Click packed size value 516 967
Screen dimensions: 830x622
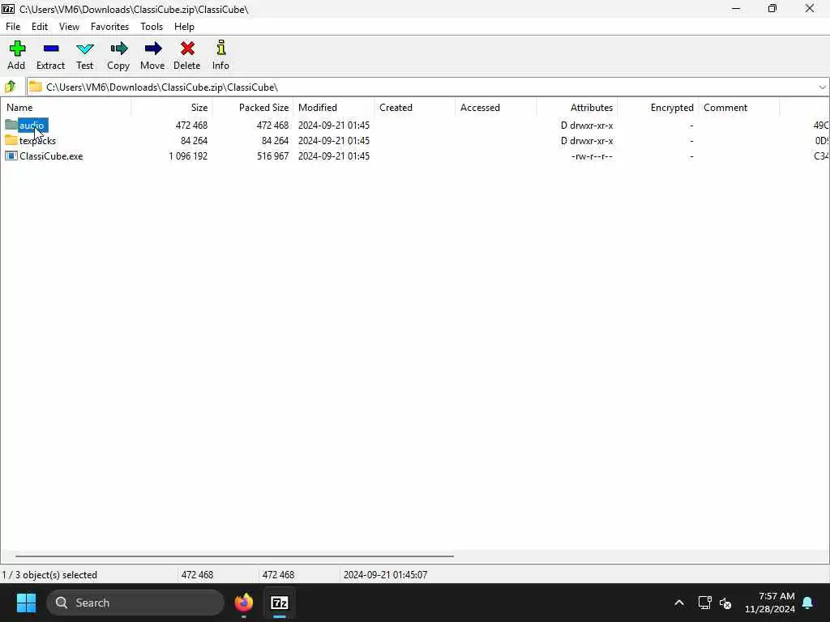point(272,155)
